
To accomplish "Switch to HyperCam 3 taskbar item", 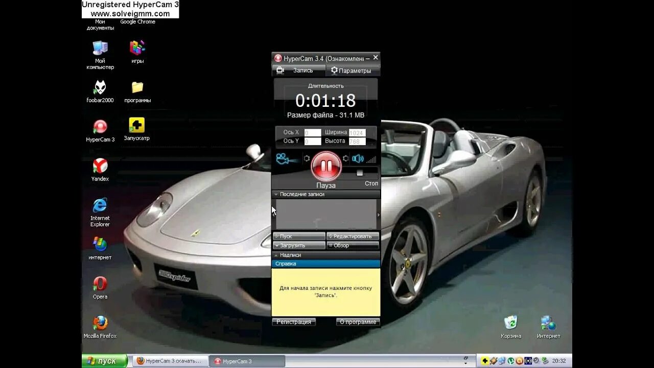I will point(247,361).
